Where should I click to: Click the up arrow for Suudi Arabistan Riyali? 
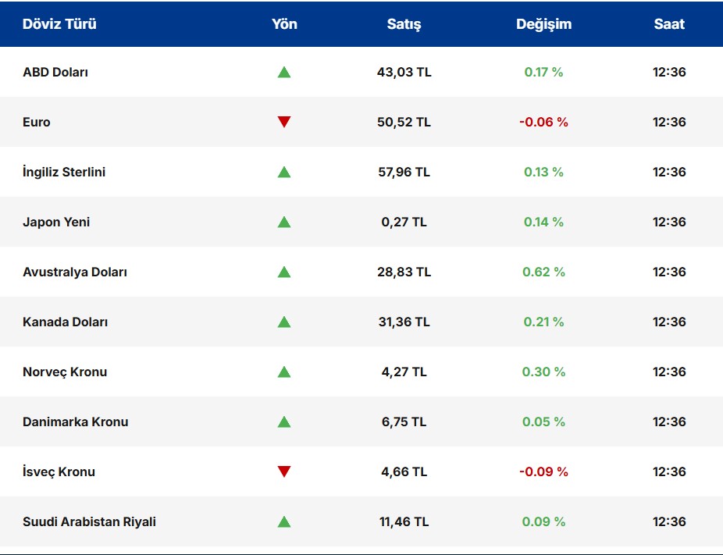[284, 522]
